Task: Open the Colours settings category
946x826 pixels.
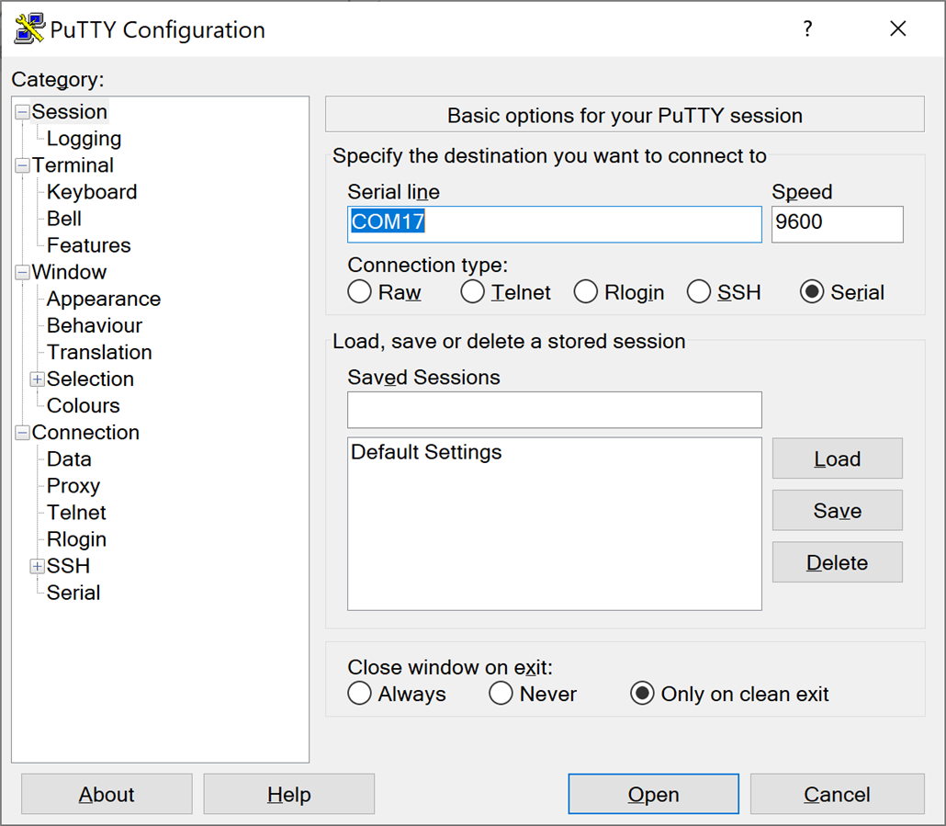Action: point(83,405)
